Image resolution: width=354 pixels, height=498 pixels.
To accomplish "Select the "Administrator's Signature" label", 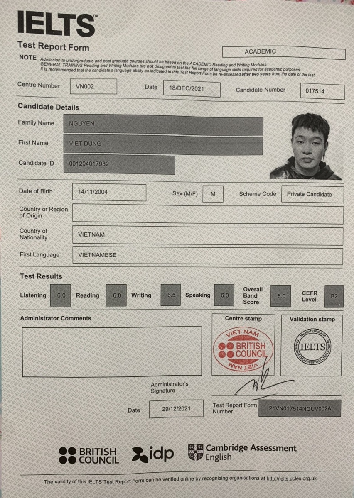I will pyautogui.click(x=170, y=388).
